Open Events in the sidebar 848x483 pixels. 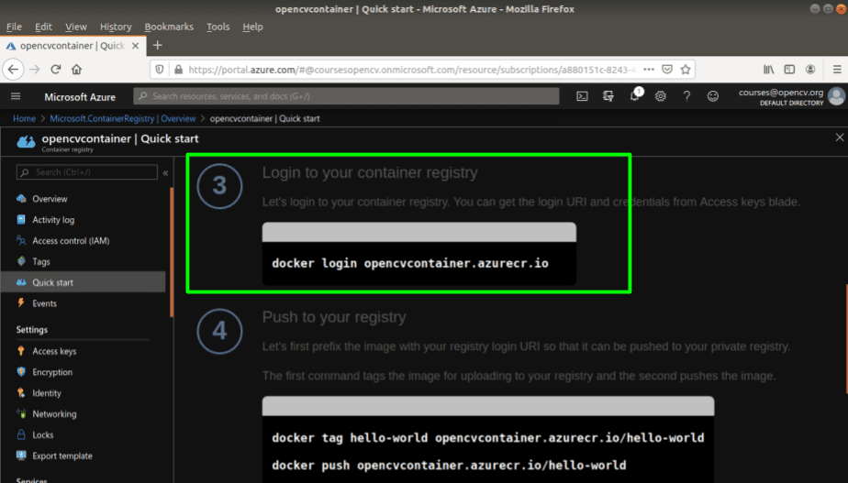pos(44,303)
